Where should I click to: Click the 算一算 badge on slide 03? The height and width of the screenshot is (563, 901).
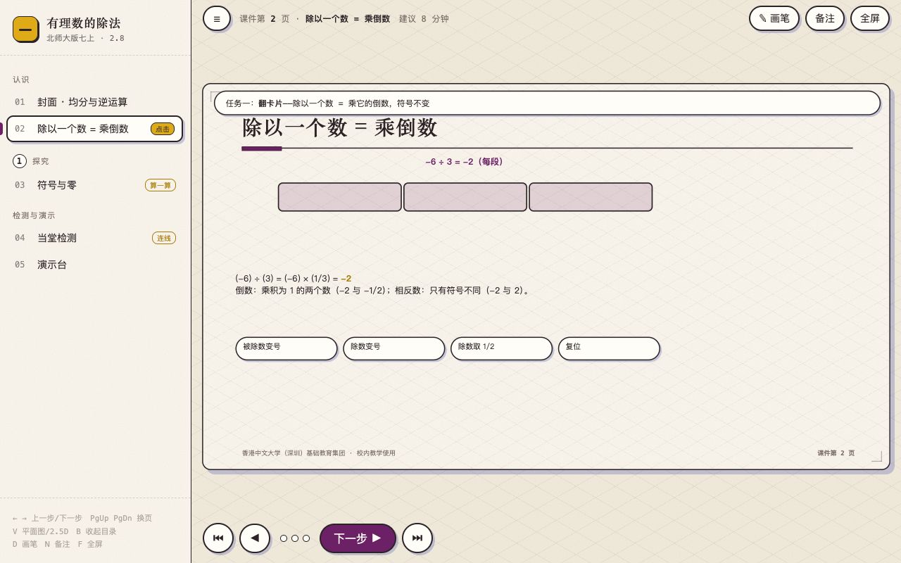pos(160,185)
